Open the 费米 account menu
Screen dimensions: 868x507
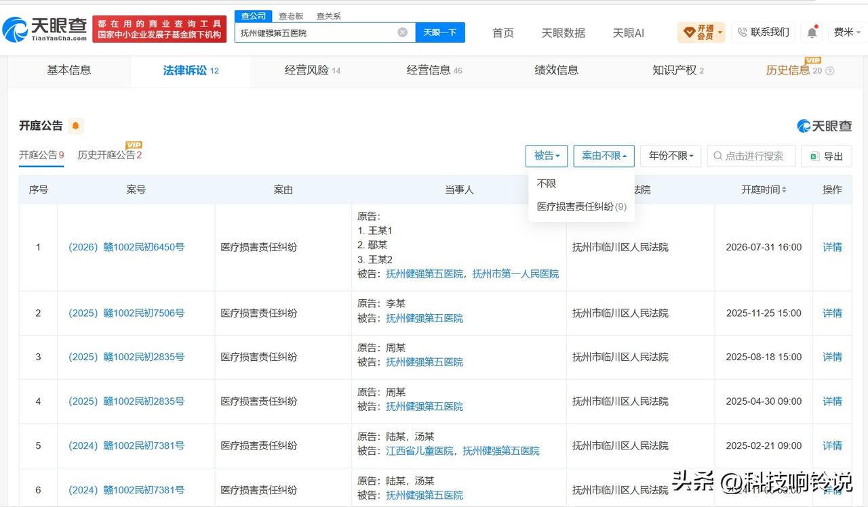(847, 32)
